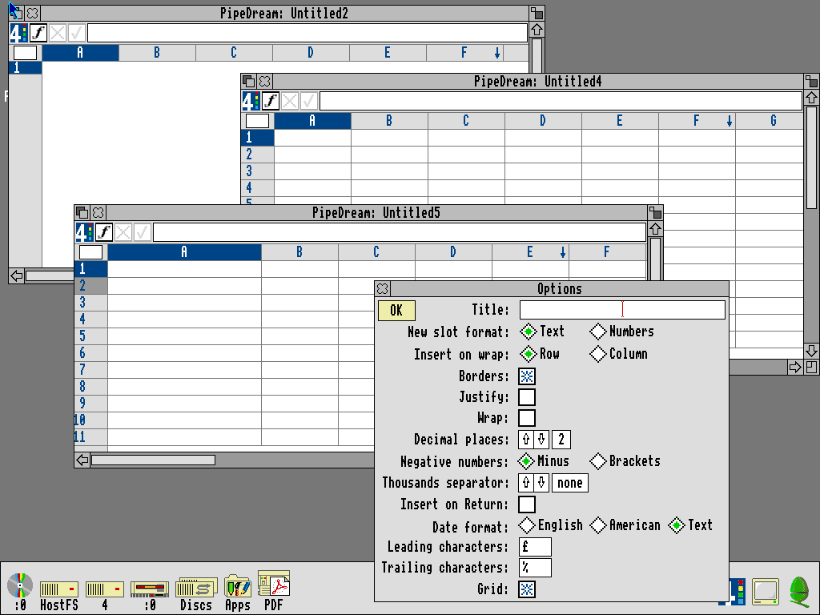Viewport: 820px width, 615px height.
Task: Click the toggle size icon of Untitled4 window
Action: point(811,81)
